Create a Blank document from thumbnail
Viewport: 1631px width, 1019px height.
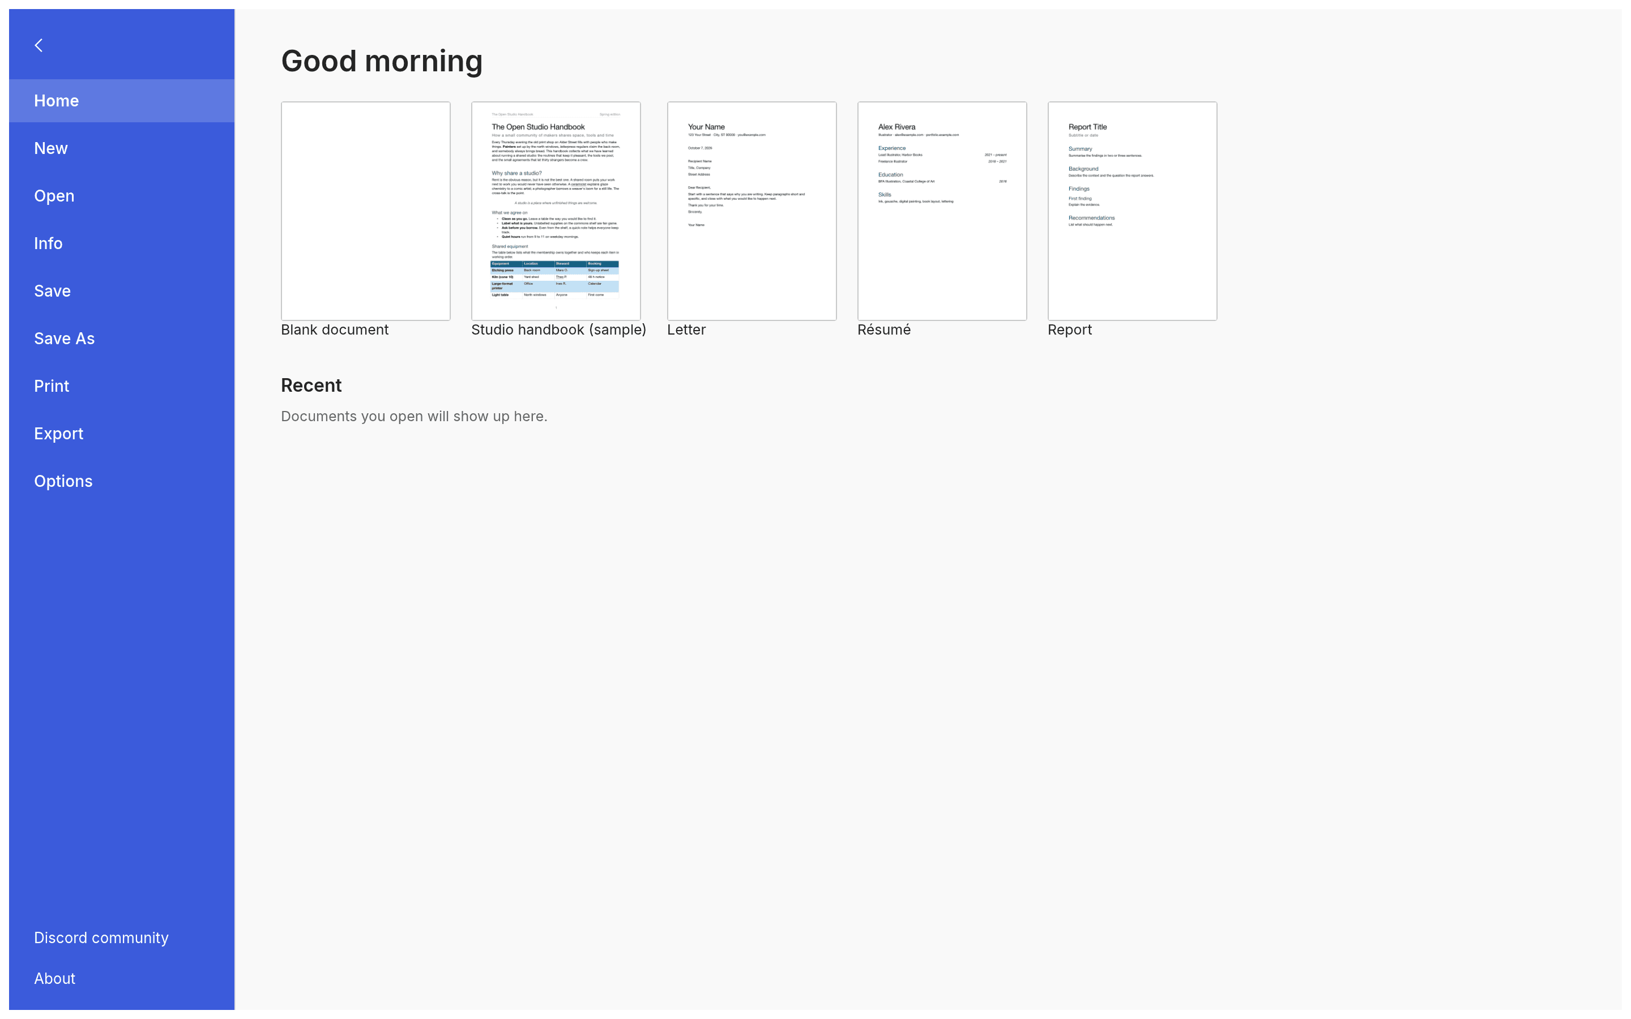(x=365, y=211)
